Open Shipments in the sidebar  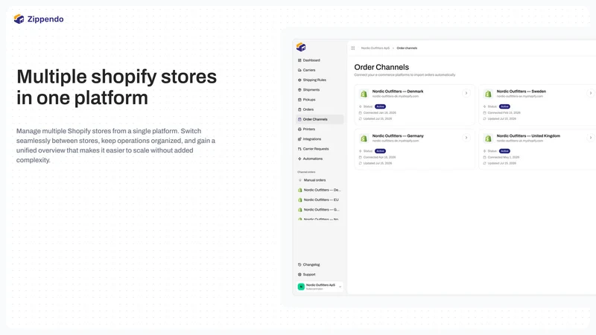(x=320, y=89)
